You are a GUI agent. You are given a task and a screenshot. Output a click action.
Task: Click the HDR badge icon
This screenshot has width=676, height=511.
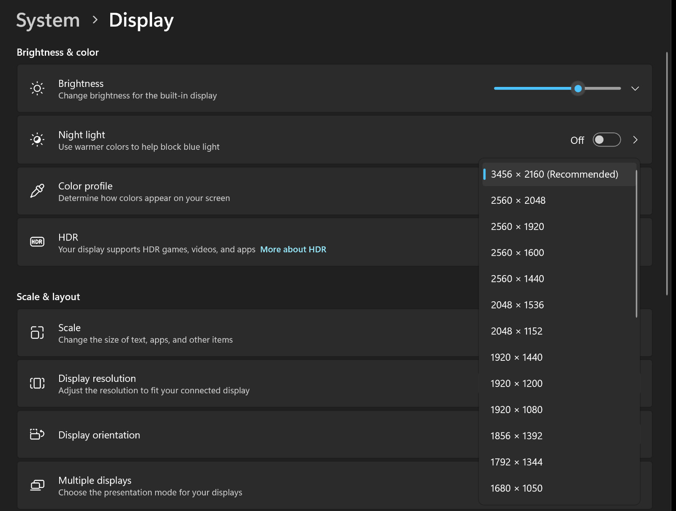coord(37,242)
